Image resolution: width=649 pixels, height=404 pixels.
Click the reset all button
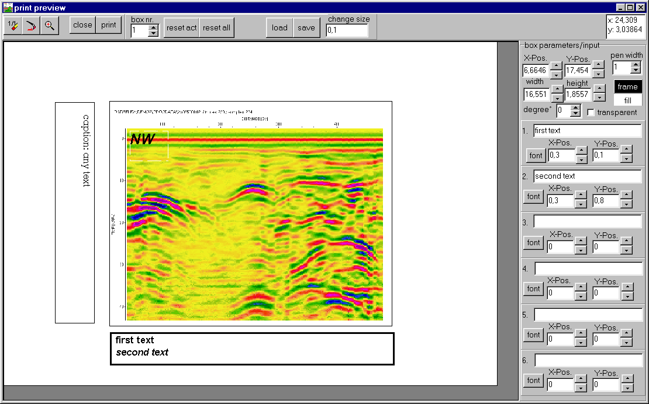click(216, 27)
